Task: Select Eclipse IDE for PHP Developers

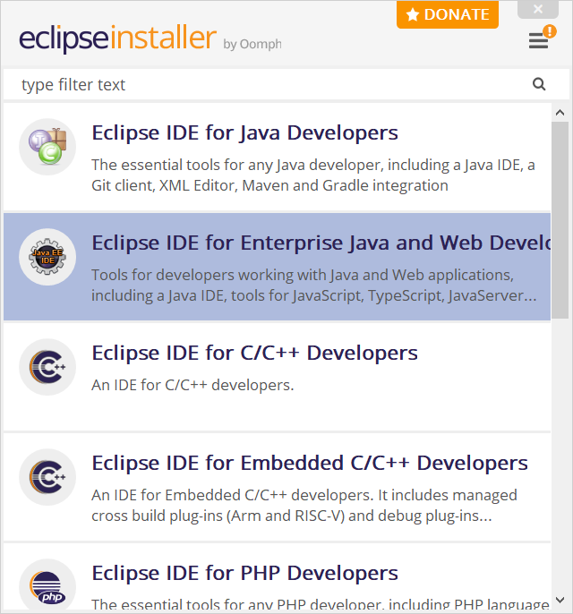Action: tap(277, 578)
